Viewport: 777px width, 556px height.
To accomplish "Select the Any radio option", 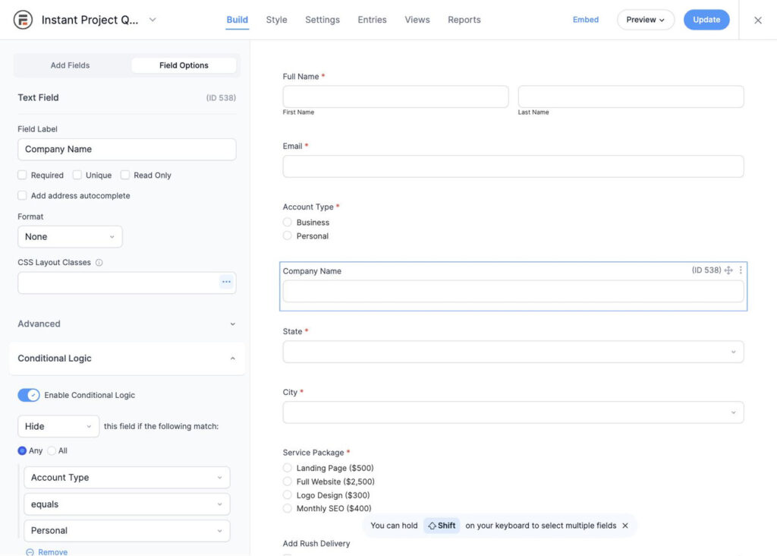I will coord(22,451).
